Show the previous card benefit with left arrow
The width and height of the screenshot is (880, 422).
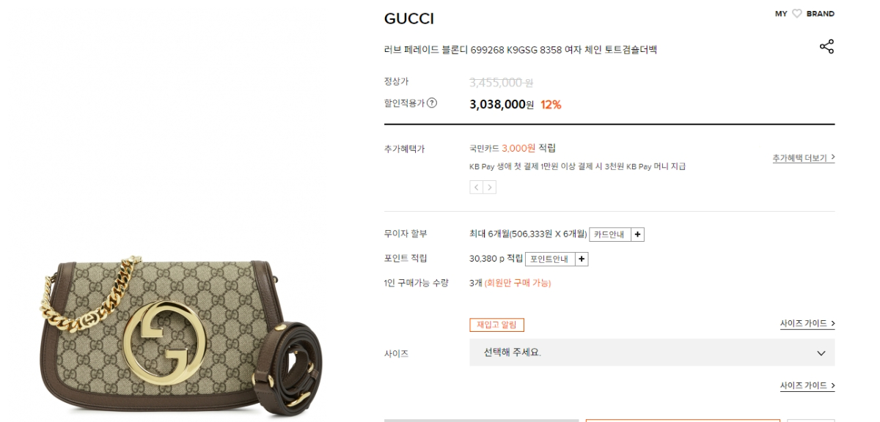[476, 188]
